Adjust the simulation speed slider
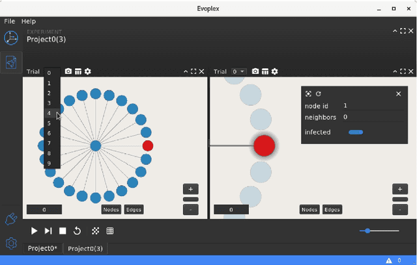417x265 pixels. coord(379,231)
